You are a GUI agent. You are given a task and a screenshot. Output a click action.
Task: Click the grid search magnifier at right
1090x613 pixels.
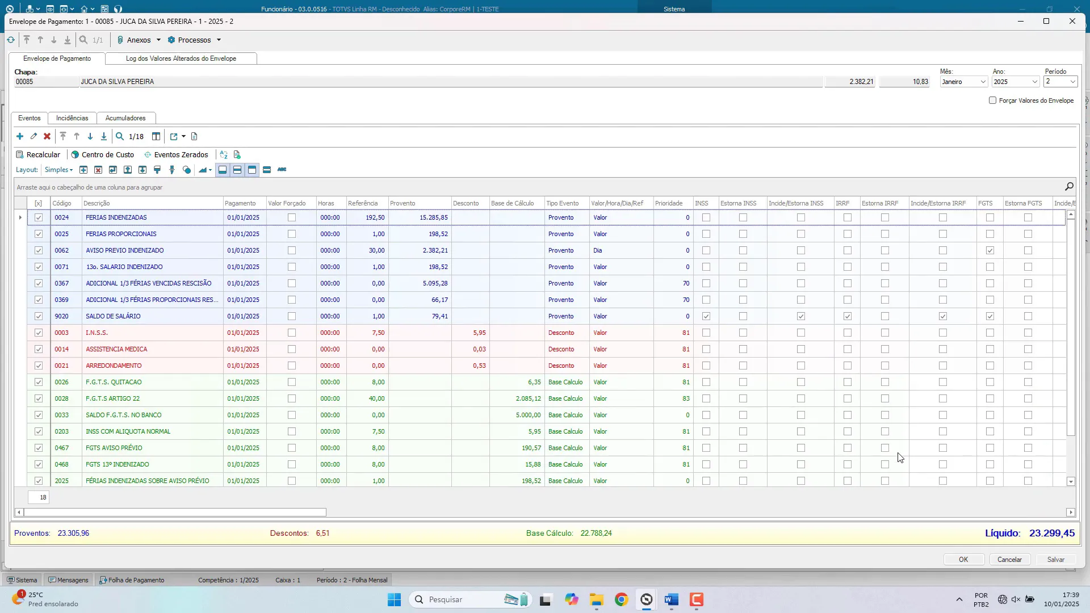tap(1069, 187)
